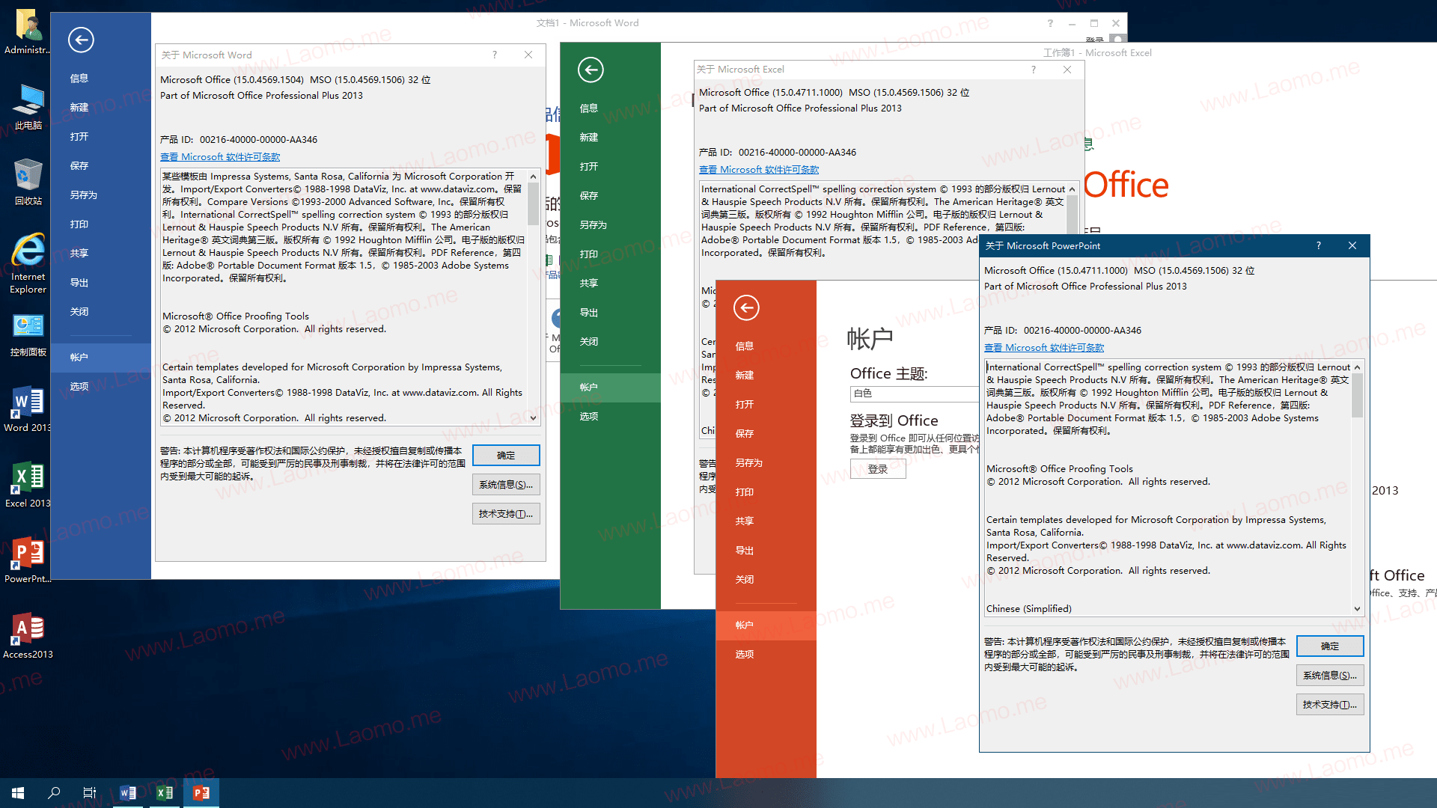Open the 控制面板 desktop icon
This screenshot has height=808, width=1437.
(x=28, y=335)
